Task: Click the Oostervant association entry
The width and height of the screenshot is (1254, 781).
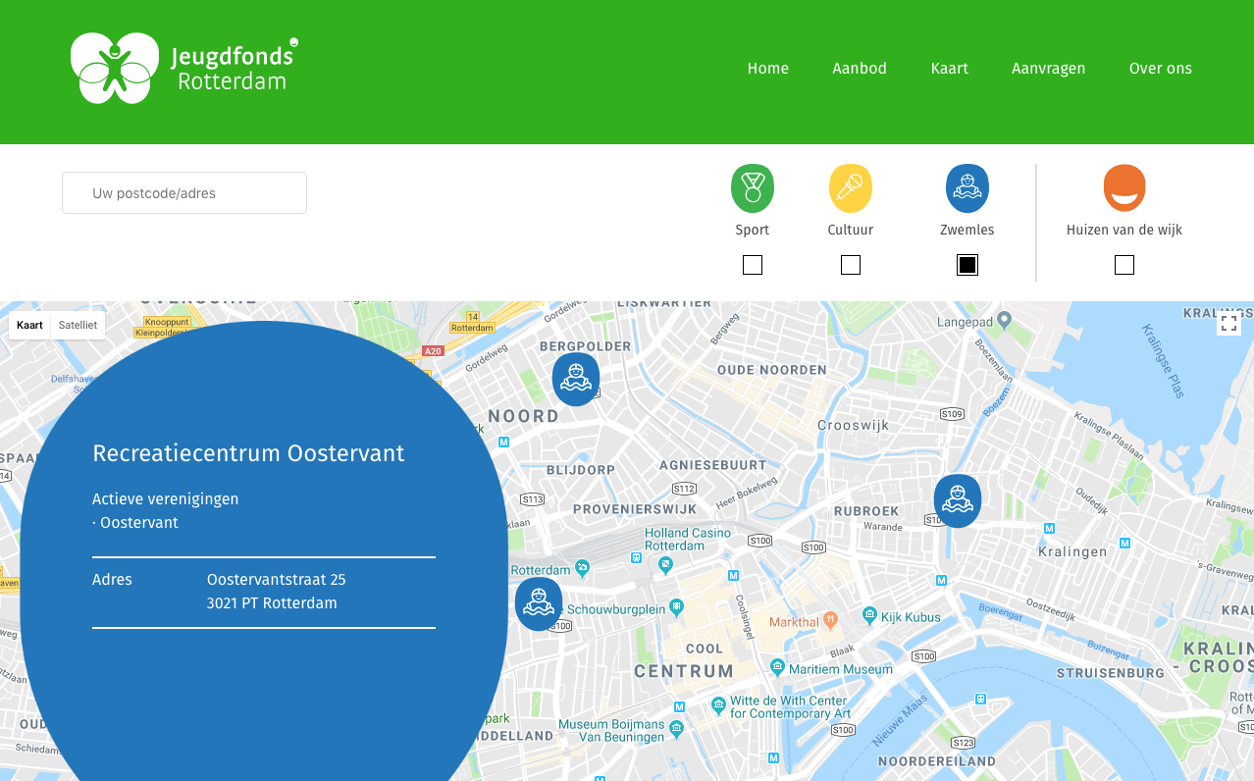Action: point(135,523)
